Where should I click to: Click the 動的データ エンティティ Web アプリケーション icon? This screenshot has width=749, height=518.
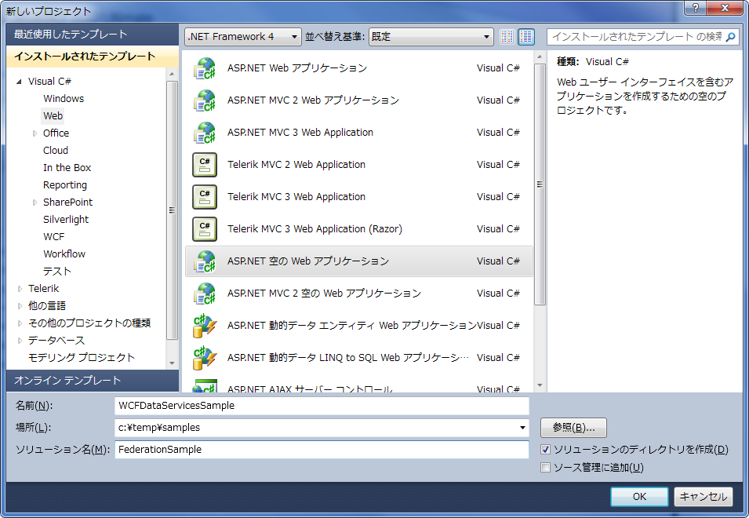pyautogui.click(x=205, y=326)
